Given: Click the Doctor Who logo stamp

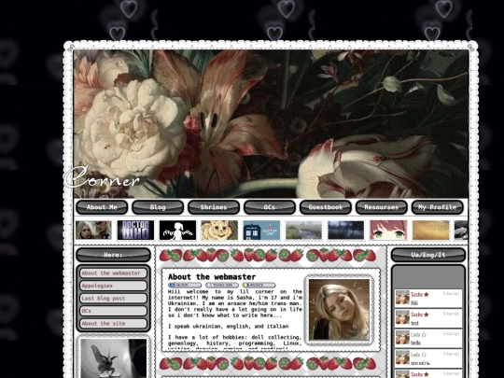Looking at the screenshot, I should click(135, 231).
